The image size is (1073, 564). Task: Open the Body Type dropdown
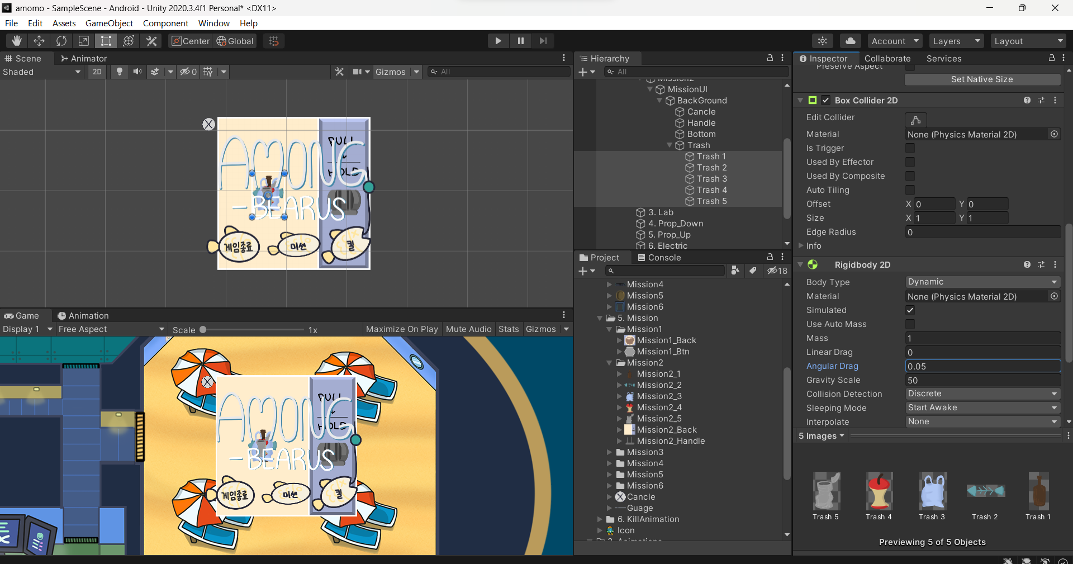tap(982, 282)
